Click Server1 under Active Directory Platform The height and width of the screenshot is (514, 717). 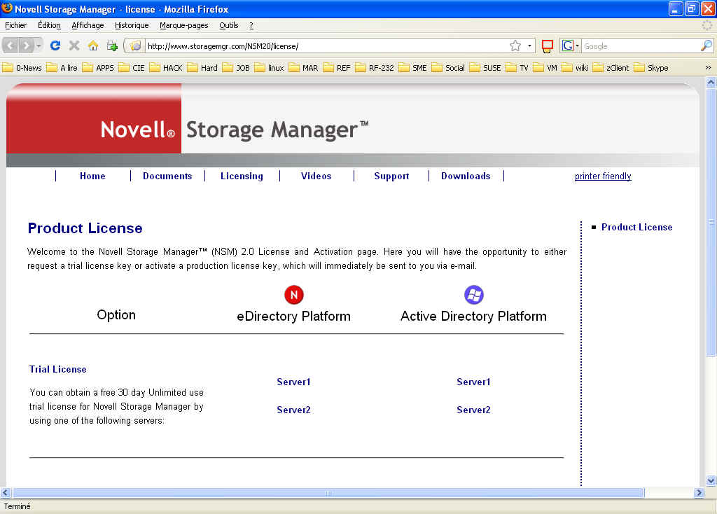click(473, 382)
